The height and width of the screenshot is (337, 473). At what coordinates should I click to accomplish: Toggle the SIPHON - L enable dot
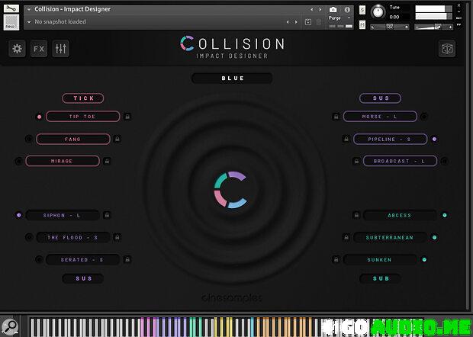[x=19, y=215]
